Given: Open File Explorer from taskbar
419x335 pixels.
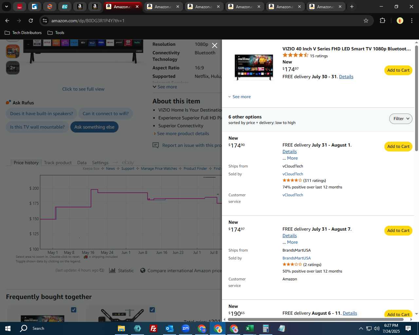Looking at the screenshot, I should (x=121, y=328).
